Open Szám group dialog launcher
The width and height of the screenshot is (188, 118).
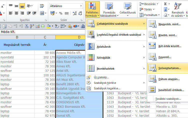click(82, 20)
